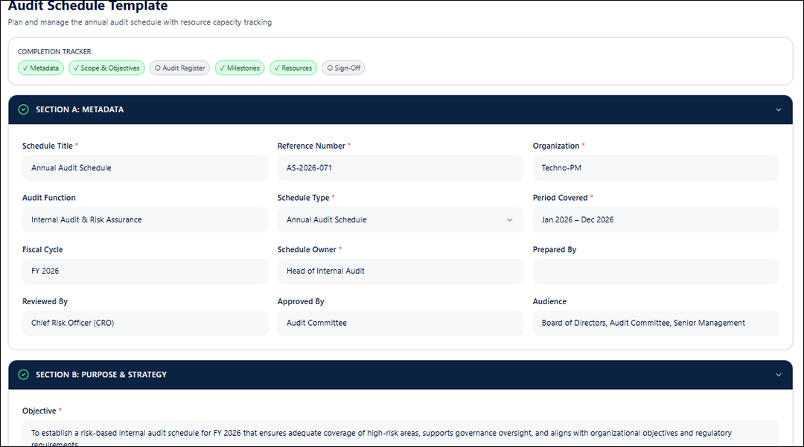Collapse Section B Purpose & Strategy using its chevron
This screenshot has height=447, width=804.
coord(779,375)
